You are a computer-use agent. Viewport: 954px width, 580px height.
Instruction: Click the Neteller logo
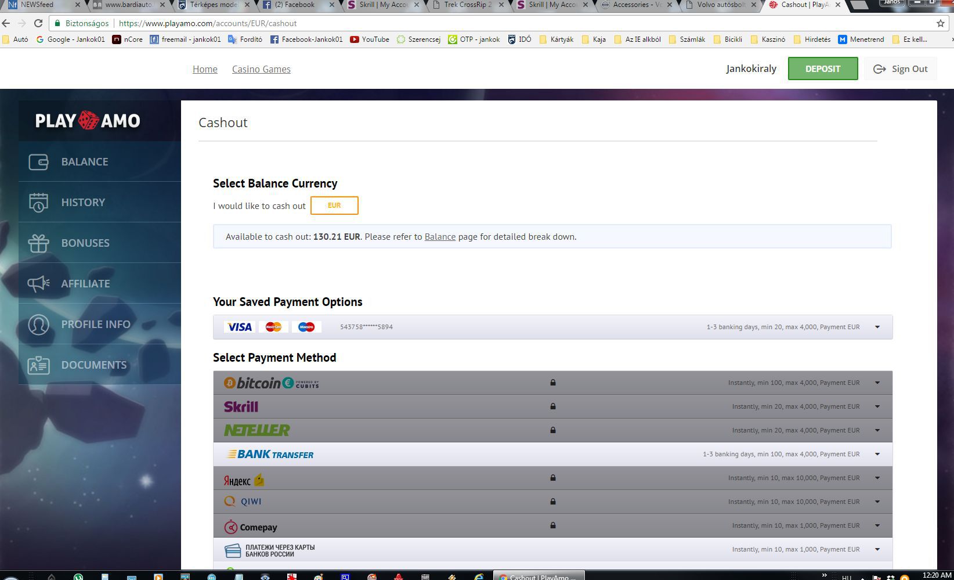pyautogui.click(x=256, y=430)
